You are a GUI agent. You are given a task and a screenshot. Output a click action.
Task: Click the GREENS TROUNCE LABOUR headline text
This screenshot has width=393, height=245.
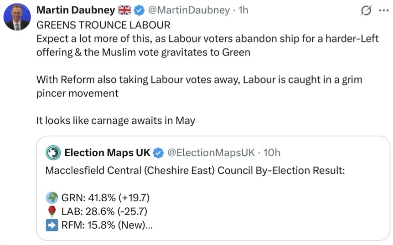103,25
